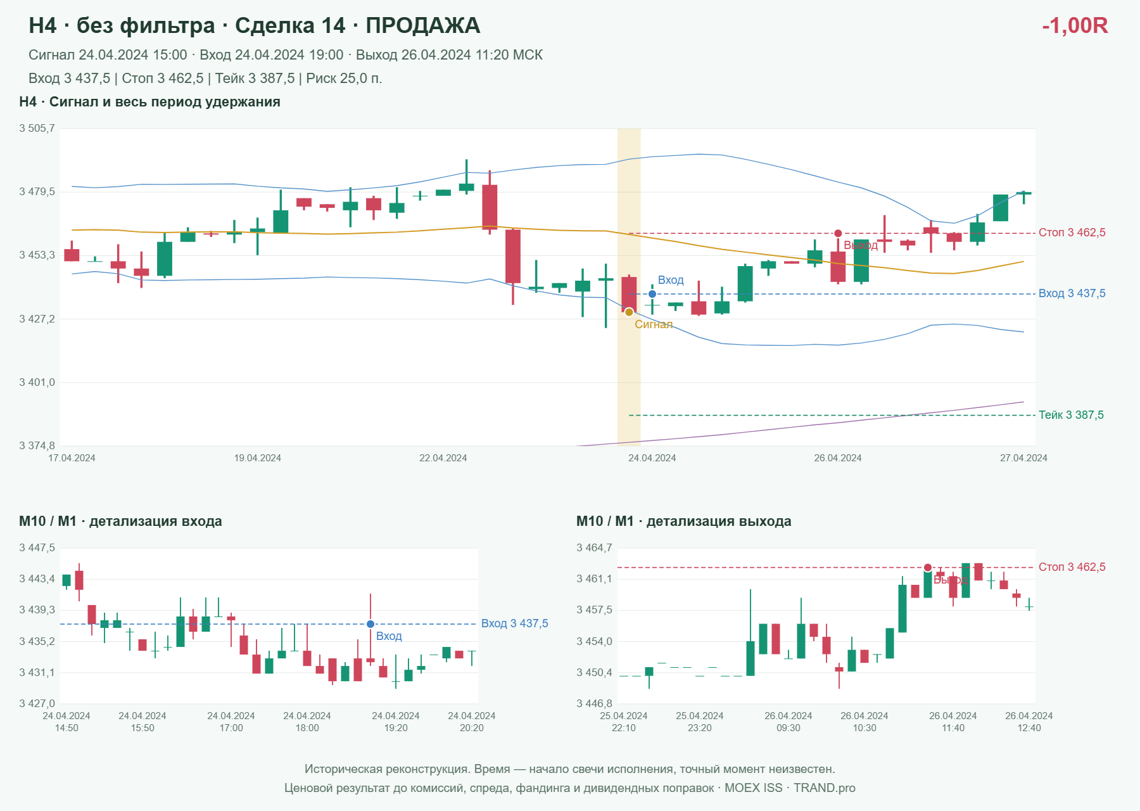Click the entry, stop, take and risk line
This screenshot has height=811, width=1140.
(205, 79)
